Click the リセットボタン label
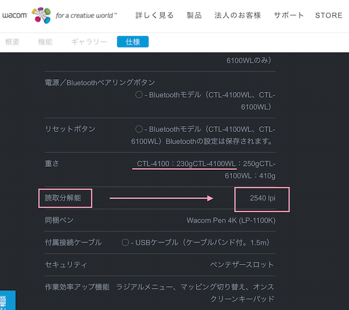349x310 pixels. click(70, 129)
